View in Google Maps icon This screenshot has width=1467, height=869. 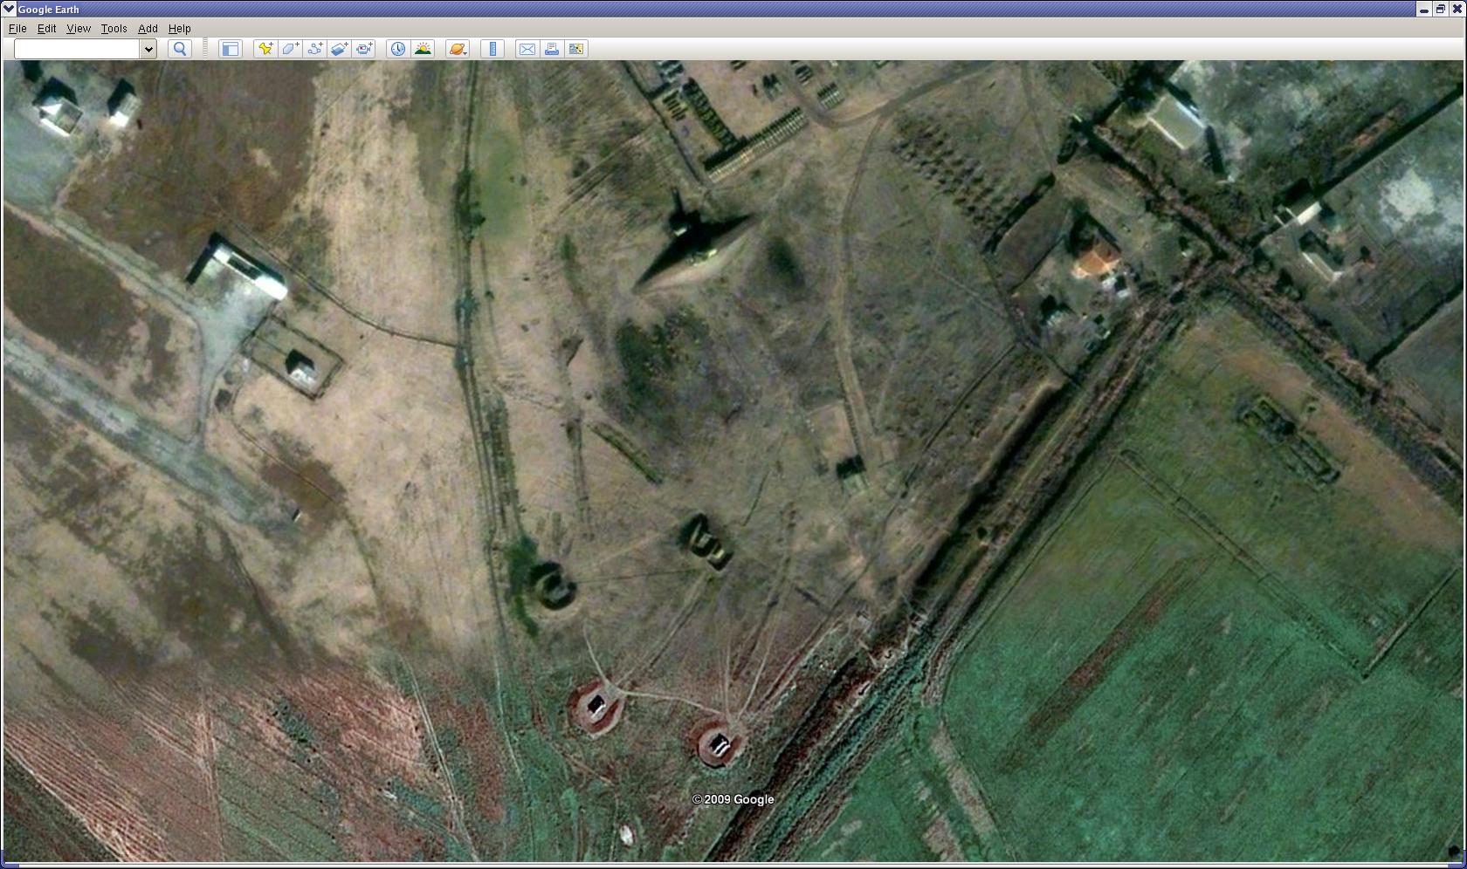point(576,49)
